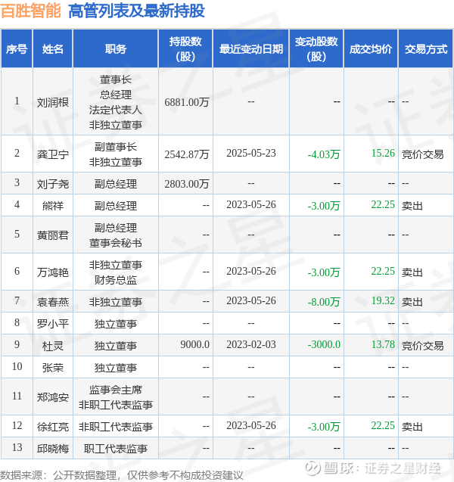The width and height of the screenshot is (454, 482).
Task: Select the name 张荣
Action: pyautogui.click(x=53, y=368)
